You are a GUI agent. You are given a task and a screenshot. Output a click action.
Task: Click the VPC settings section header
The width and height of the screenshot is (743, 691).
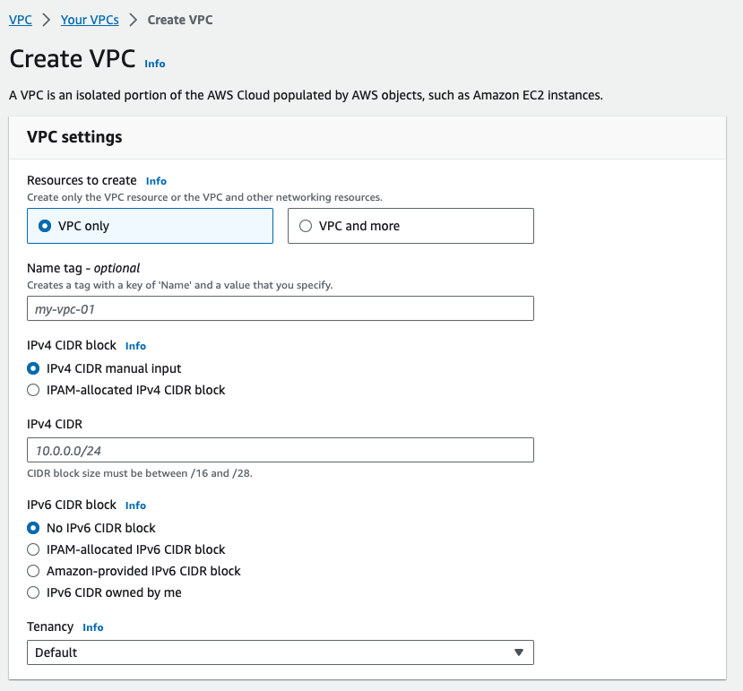74,137
